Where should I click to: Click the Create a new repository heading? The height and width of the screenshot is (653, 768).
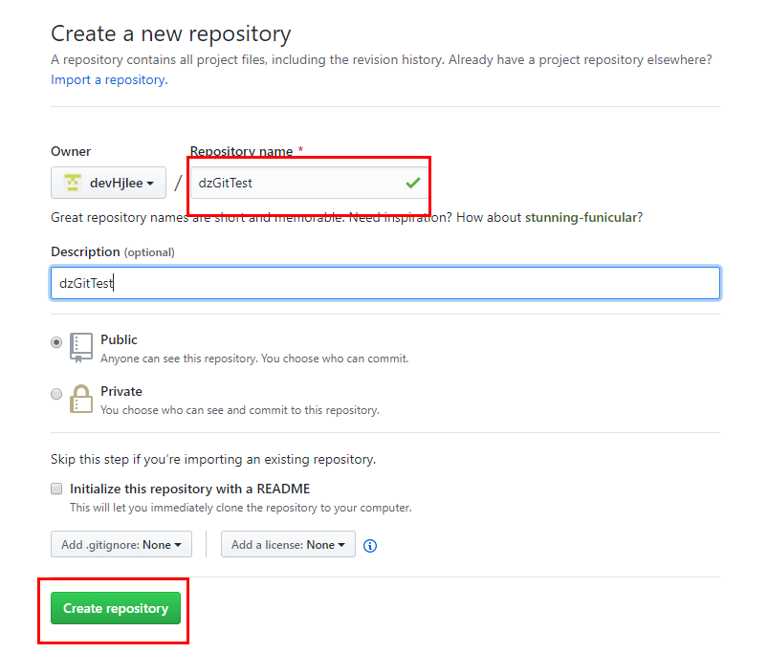tap(171, 34)
